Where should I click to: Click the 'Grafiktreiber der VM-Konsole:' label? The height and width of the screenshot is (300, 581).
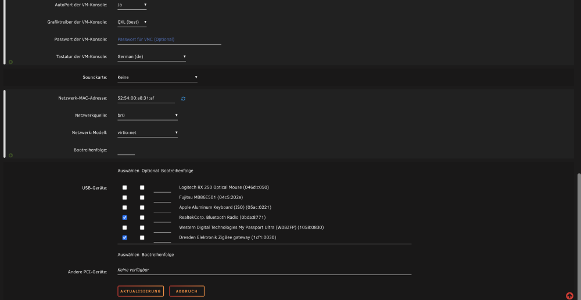click(x=77, y=22)
